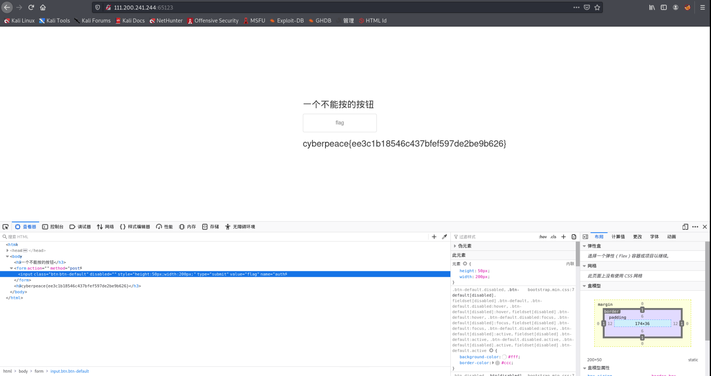Open the bootstrap.min.css:7 source link
This screenshot has width=711, height=376.
[x=551, y=290]
